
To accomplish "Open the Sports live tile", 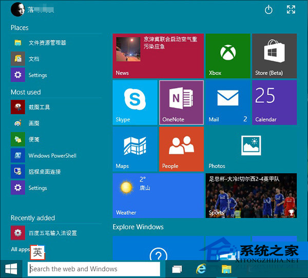I will click(251, 196).
